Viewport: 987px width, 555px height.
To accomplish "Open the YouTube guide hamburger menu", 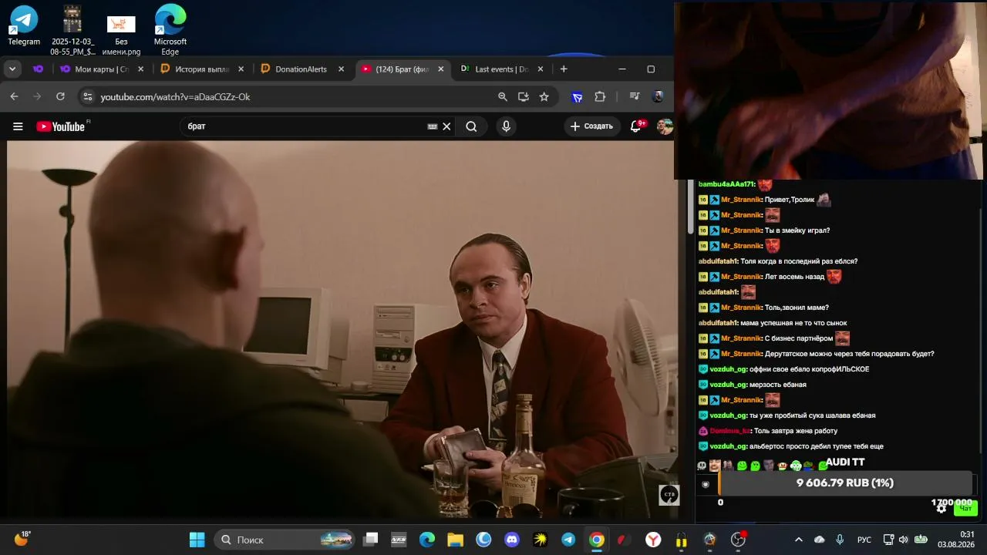I will pos(18,126).
